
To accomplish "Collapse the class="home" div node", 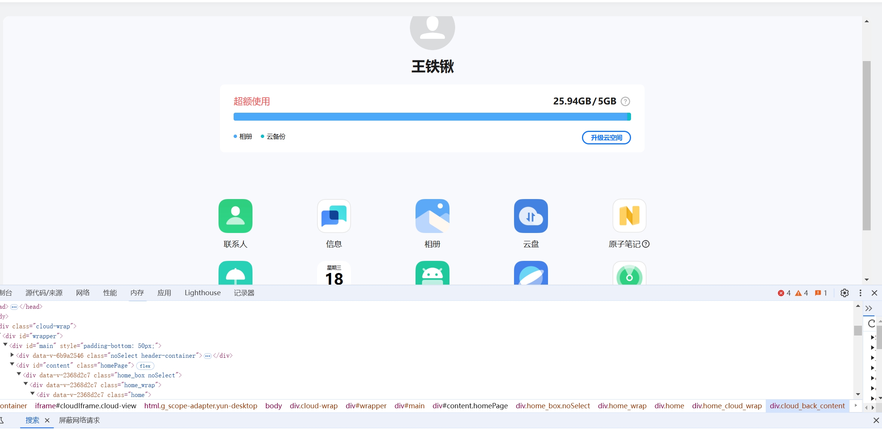I will tap(32, 394).
